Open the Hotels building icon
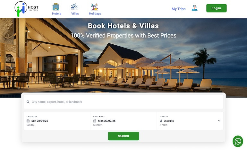 click(x=56, y=7)
